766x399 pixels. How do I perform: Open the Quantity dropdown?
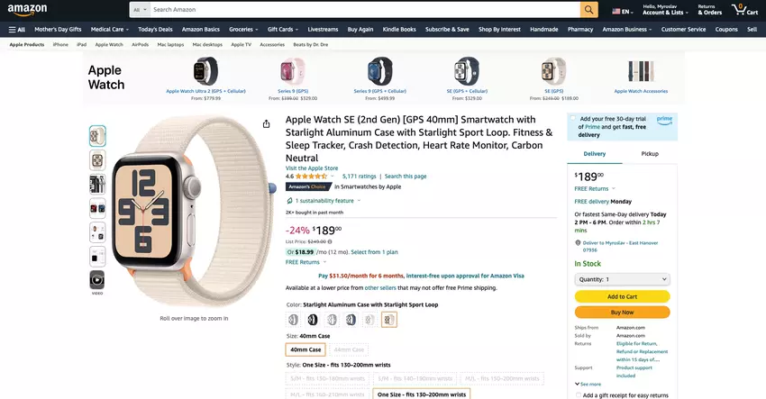click(622, 279)
